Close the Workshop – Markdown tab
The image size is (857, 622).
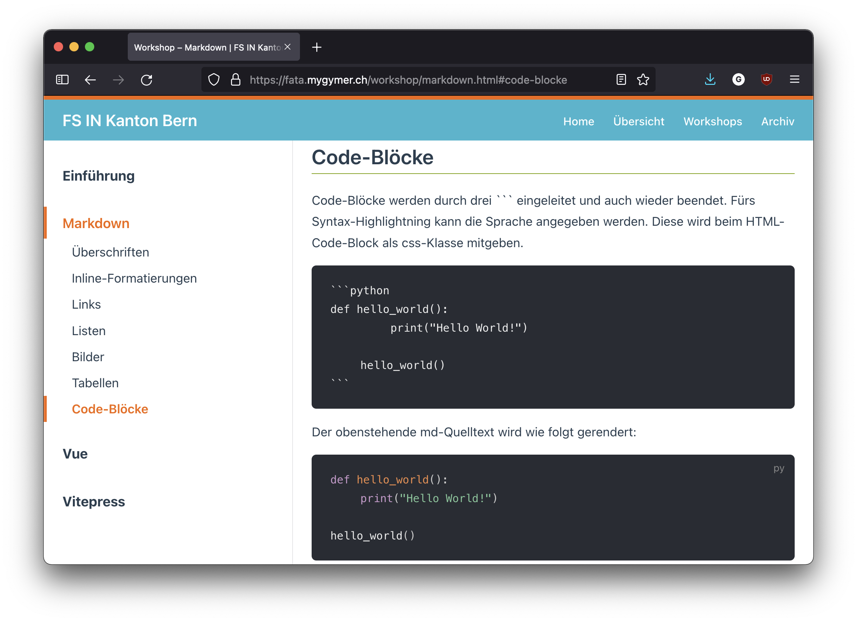[x=287, y=47]
